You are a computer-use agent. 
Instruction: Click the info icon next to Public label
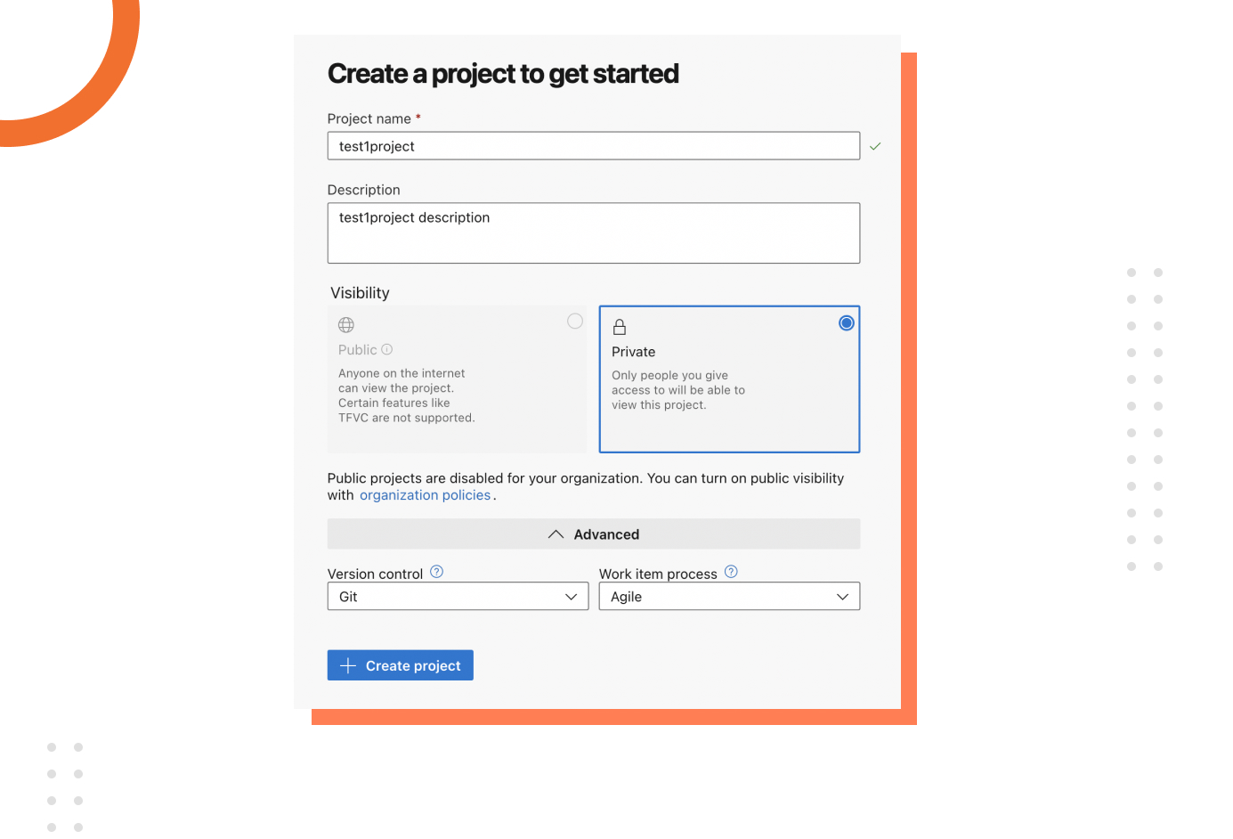(x=386, y=349)
